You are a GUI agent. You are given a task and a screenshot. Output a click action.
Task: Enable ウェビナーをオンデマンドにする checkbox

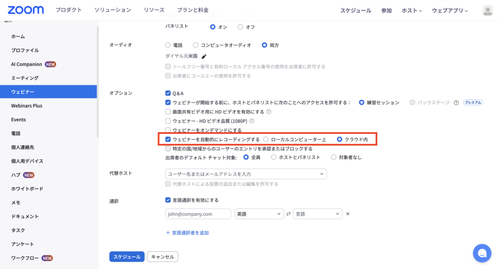click(168, 130)
